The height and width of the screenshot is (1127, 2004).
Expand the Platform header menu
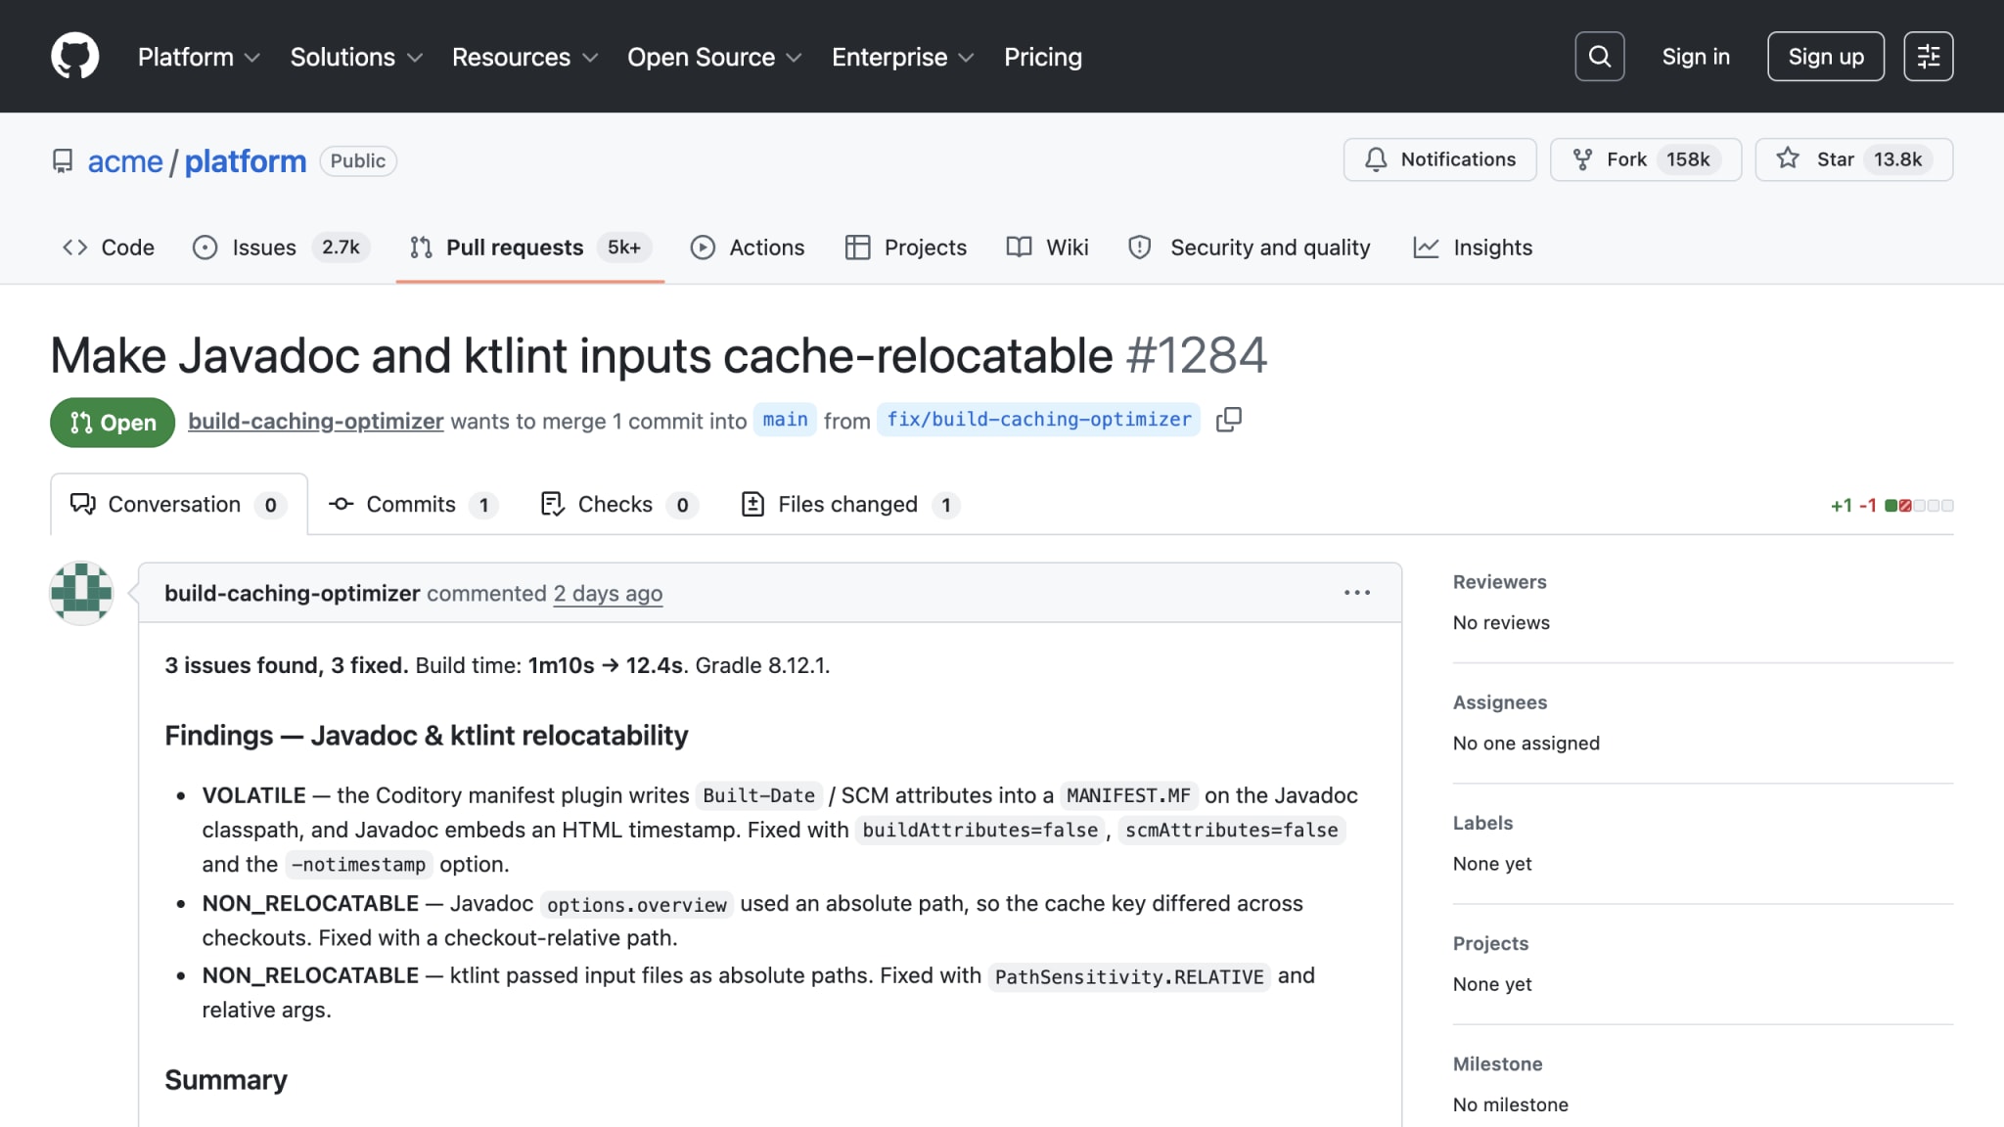point(199,57)
